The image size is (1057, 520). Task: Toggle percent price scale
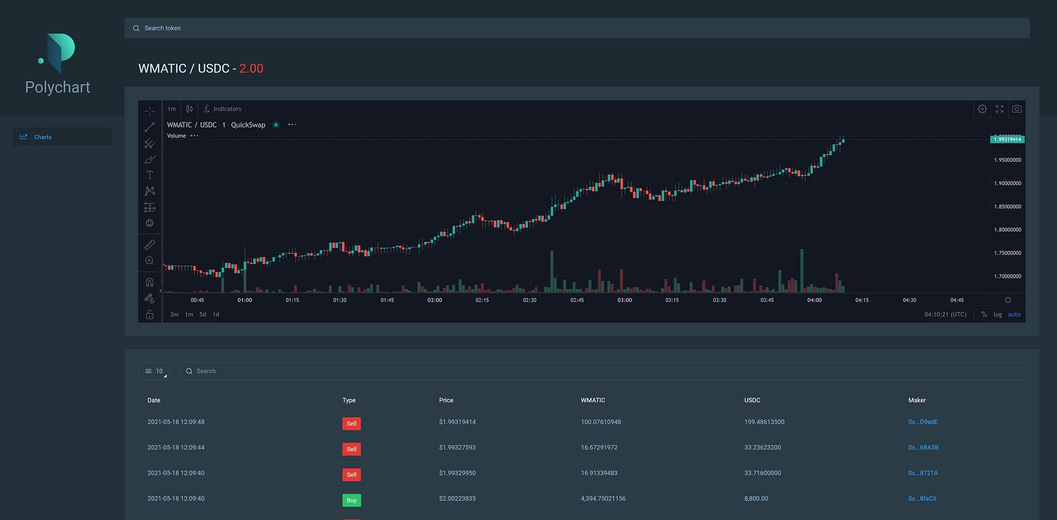[984, 315]
